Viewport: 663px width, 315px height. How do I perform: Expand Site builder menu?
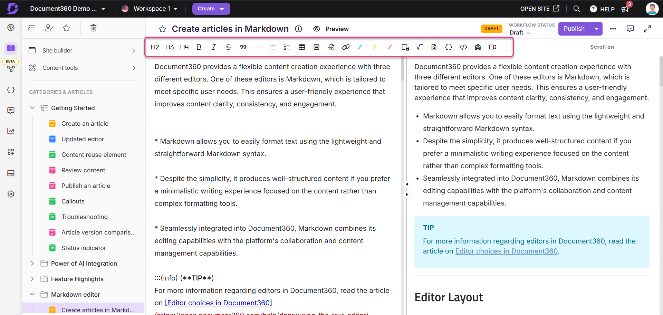tap(82, 50)
